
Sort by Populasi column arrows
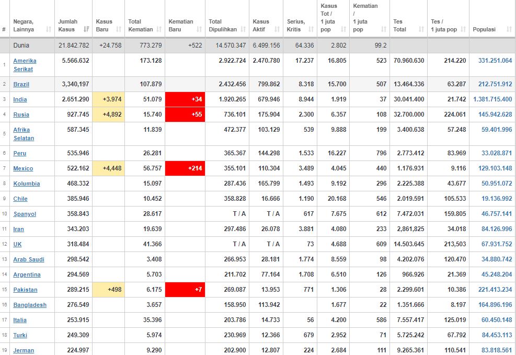[x=509, y=29]
